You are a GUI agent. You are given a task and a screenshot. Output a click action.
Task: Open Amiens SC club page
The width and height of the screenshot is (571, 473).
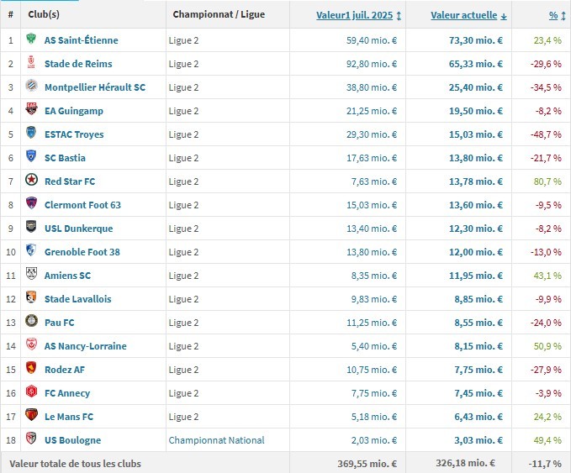point(68,276)
